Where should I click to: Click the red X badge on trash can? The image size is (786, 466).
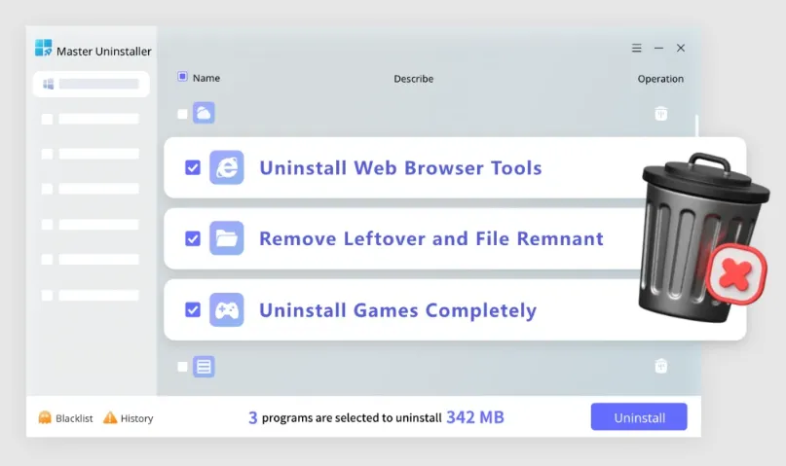(x=735, y=273)
